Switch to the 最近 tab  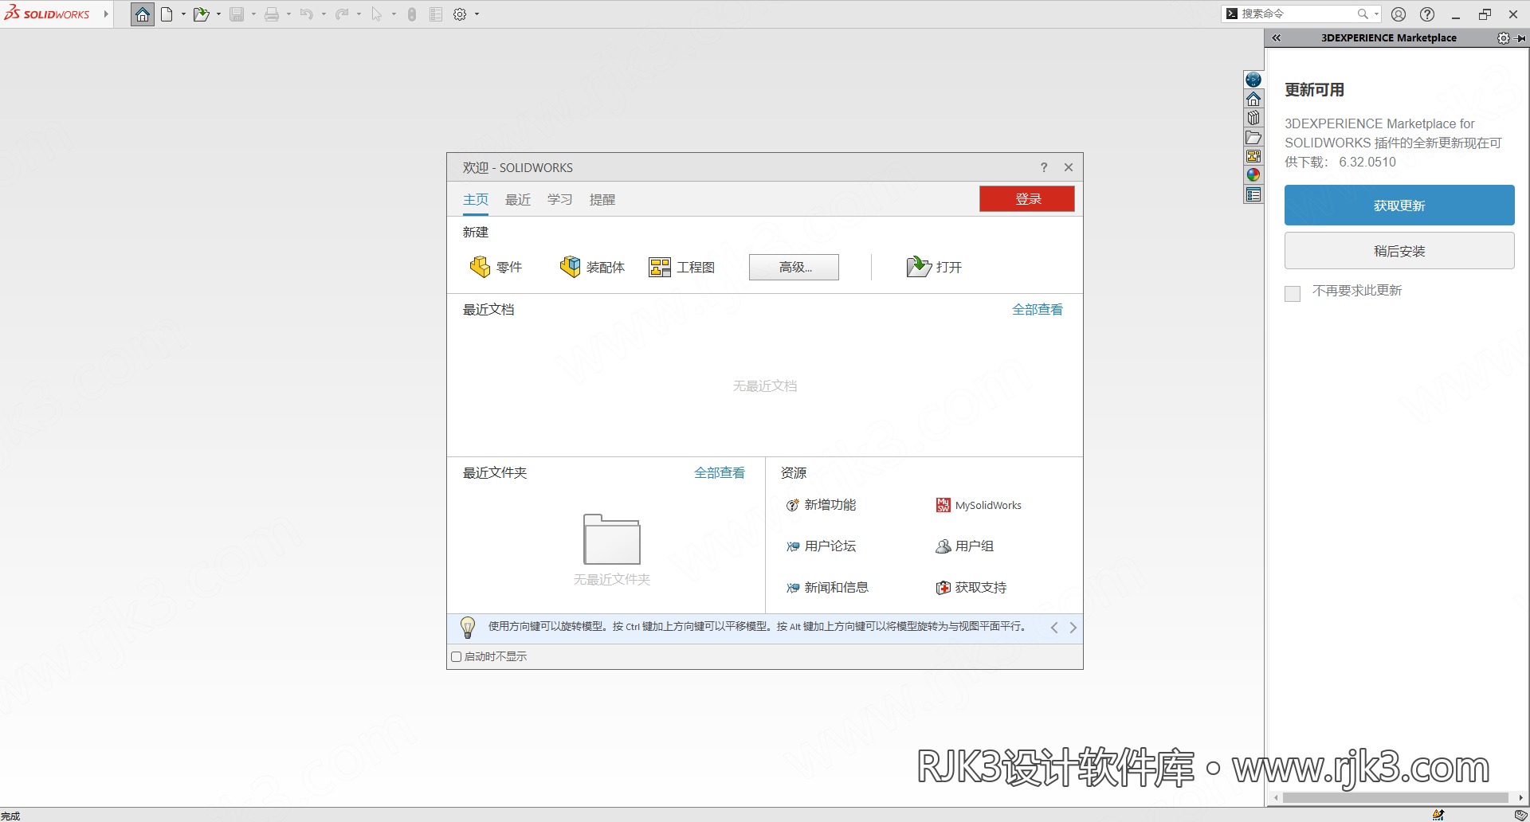click(518, 199)
